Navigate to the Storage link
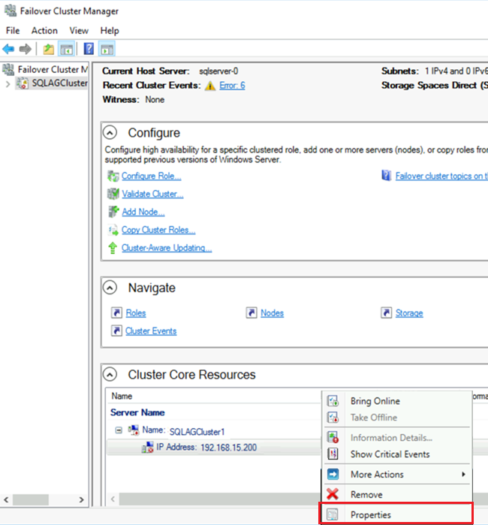The width and height of the screenshot is (488, 525). (x=409, y=313)
